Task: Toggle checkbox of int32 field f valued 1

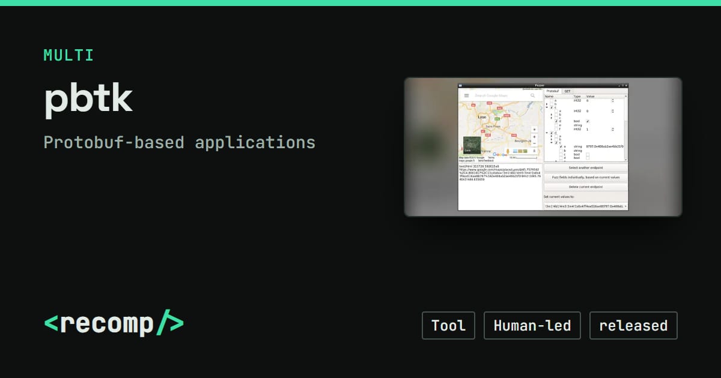Action: click(x=556, y=130)
